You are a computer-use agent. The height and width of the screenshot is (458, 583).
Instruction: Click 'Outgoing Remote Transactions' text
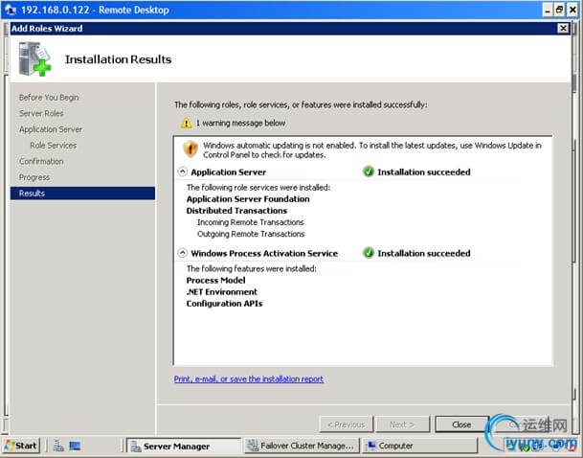pyautogui.click(x=251, y=234)
